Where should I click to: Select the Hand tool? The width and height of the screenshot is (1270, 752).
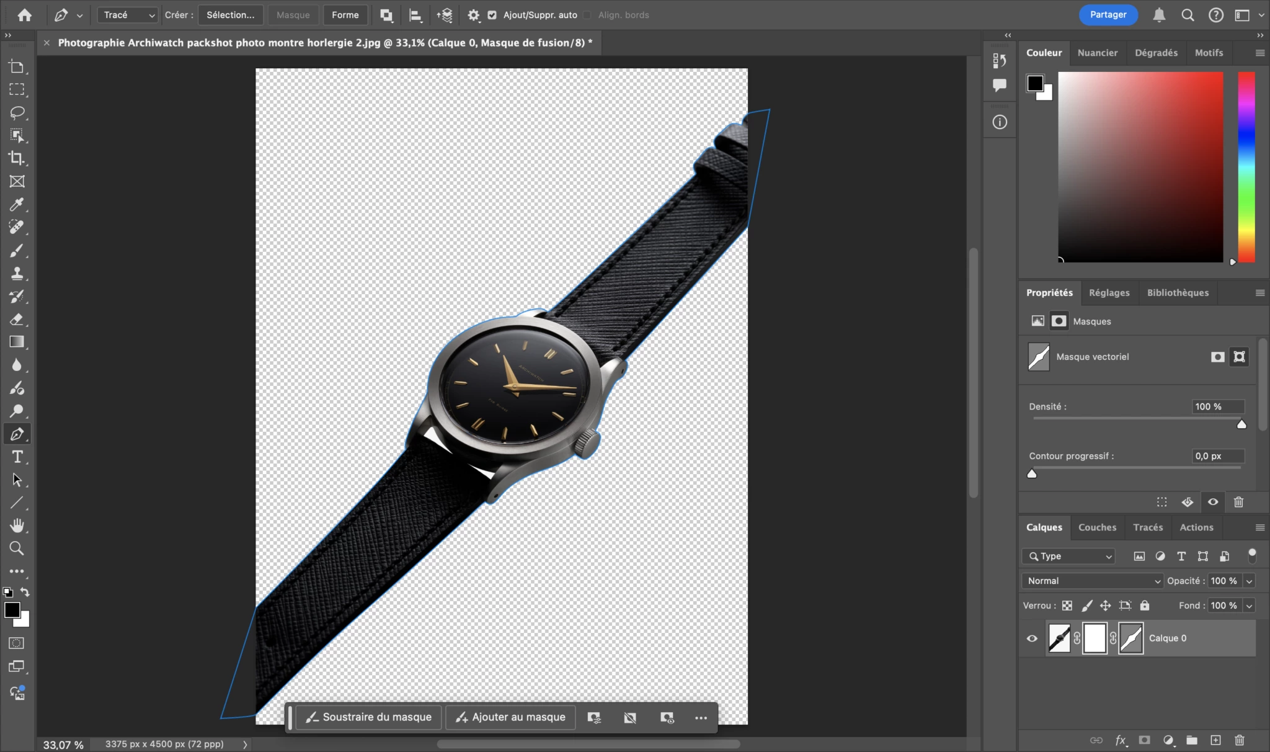click(17, 526)
